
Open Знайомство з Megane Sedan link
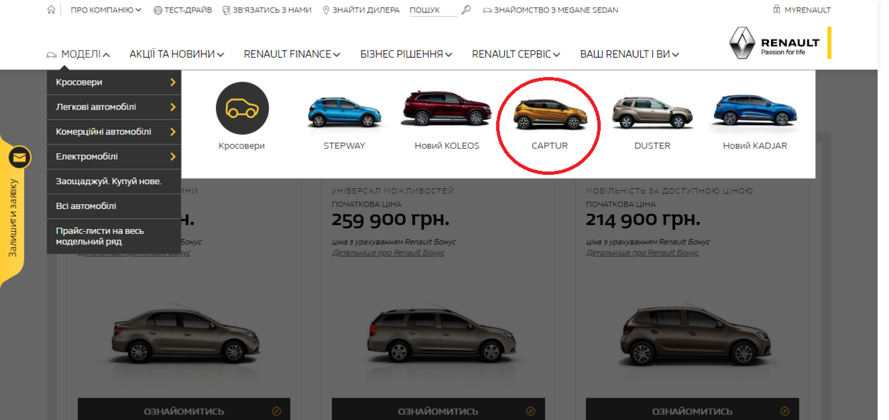[550, 10]
